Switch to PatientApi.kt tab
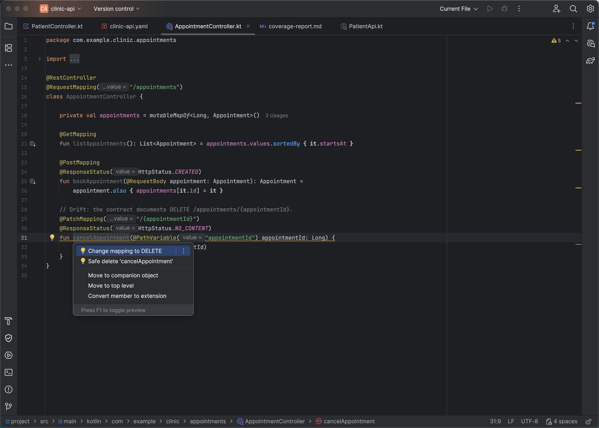The width and height of the screenshot is (599, 428). pyautogui.click(x=362, y=26)
